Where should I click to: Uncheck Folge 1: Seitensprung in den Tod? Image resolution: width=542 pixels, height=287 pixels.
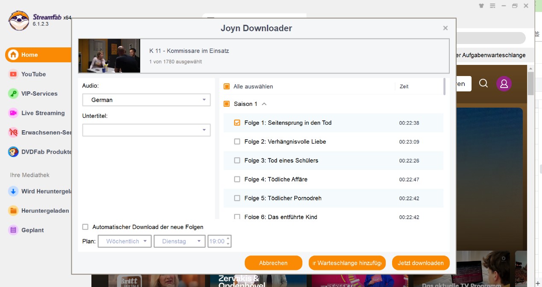(x=237, y=123)
